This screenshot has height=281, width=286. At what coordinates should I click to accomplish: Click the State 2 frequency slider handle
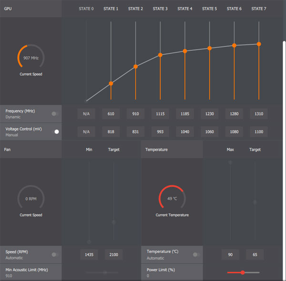(x=135, y=67)
